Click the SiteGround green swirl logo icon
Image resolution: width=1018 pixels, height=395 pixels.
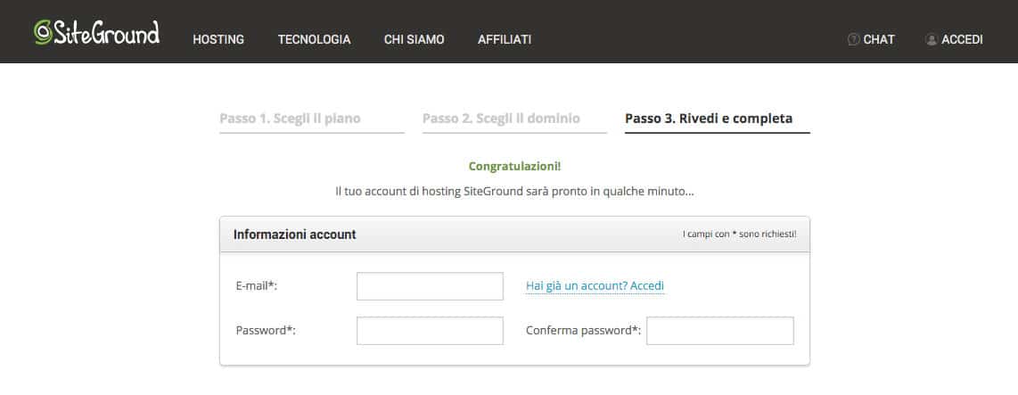43,32
